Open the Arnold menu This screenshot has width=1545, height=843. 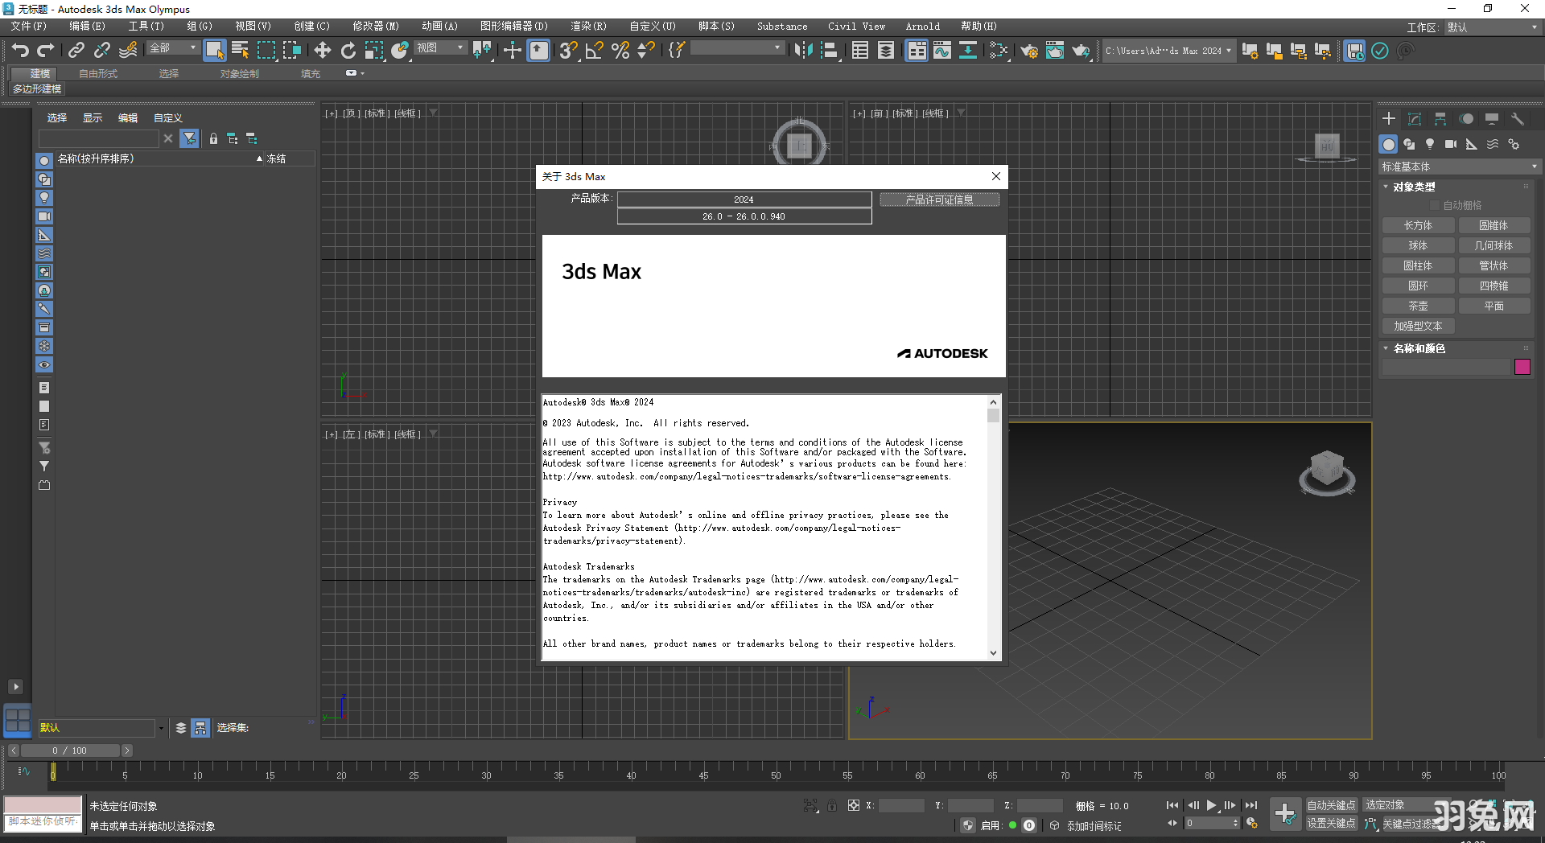(922, 26)
